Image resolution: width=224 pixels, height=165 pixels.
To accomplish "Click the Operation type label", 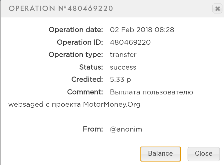I will [76, 55].
